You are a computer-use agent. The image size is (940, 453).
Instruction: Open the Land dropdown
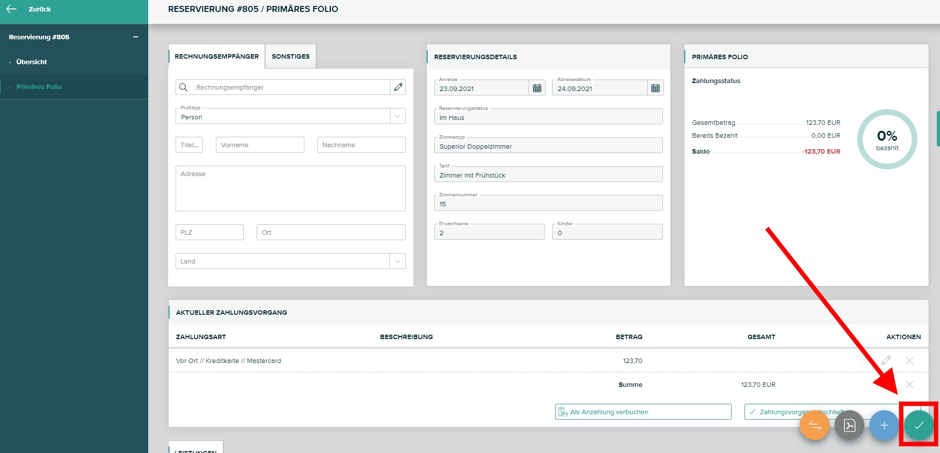tap(397, 261)
